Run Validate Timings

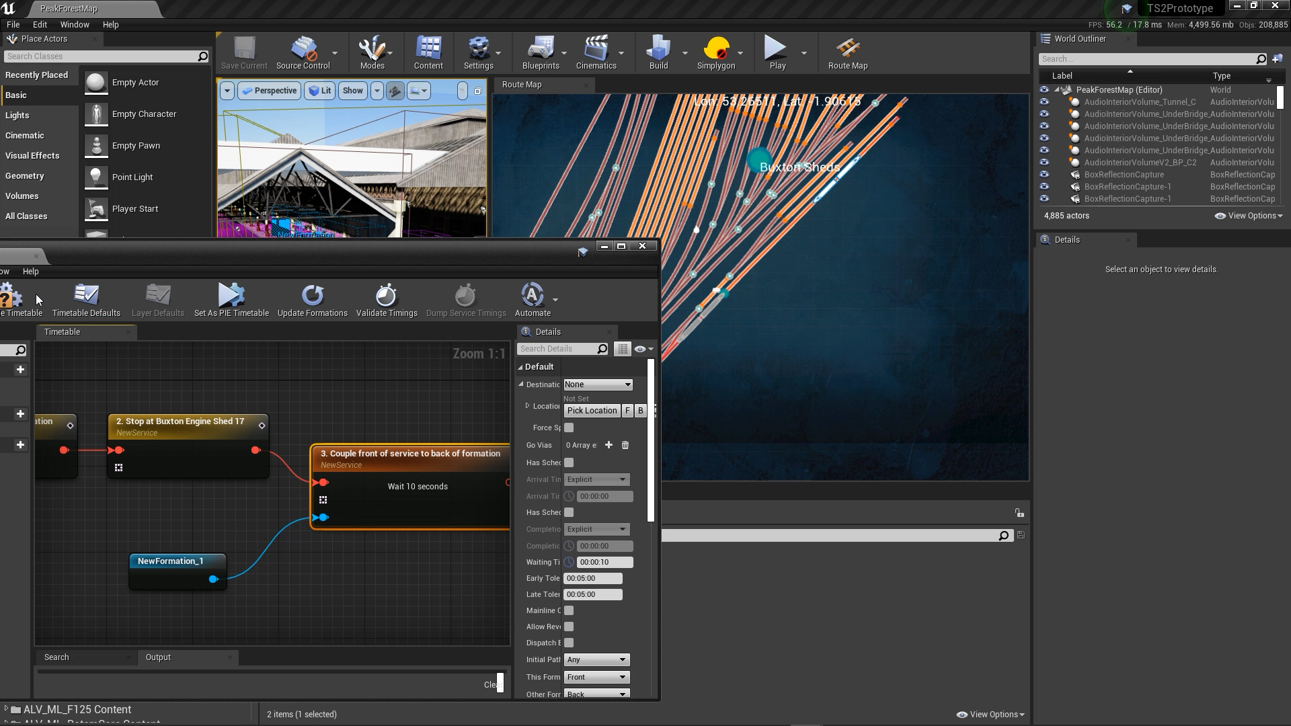pos(386,300)
